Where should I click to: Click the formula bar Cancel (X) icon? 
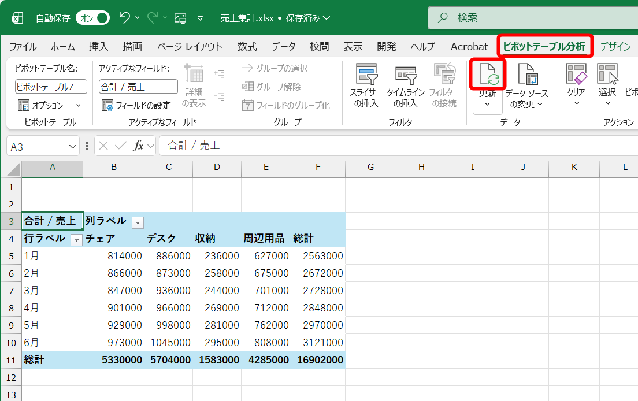(103, 146)
